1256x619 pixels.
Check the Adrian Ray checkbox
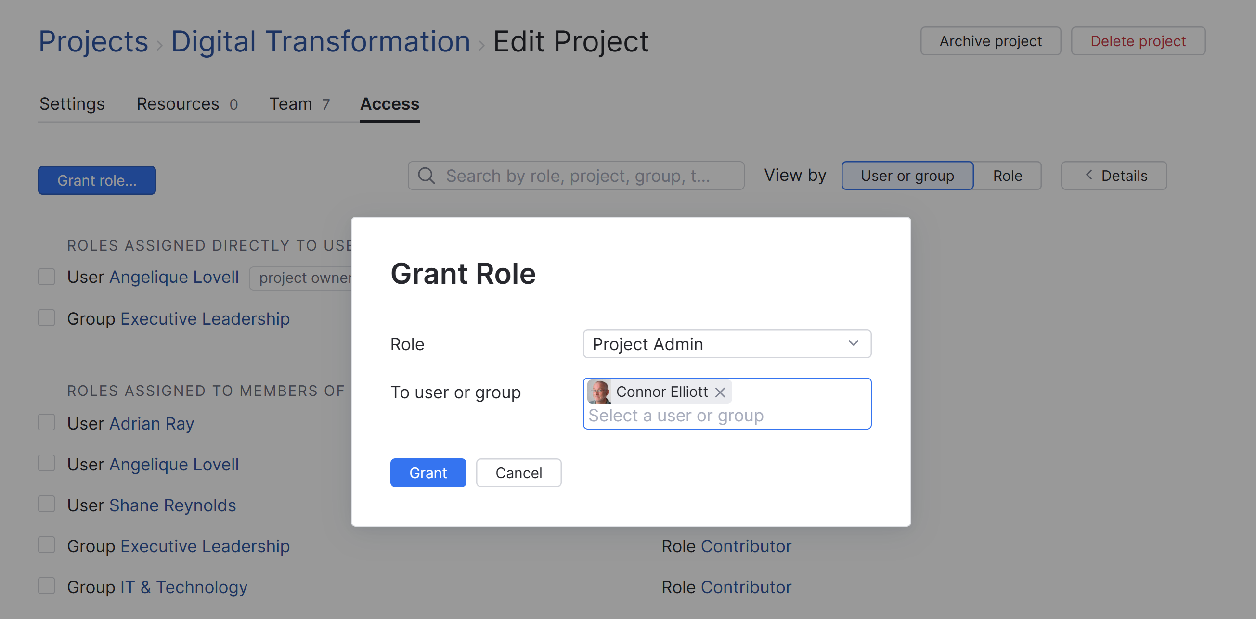[x=47, y=422]
